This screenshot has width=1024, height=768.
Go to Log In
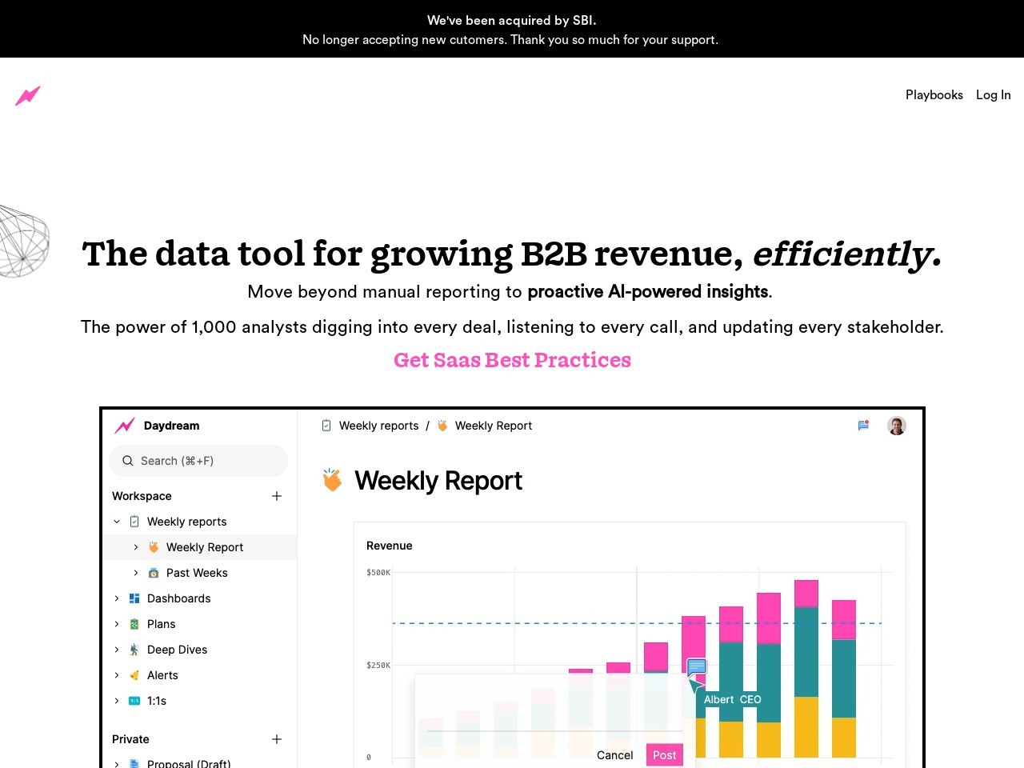994,95
